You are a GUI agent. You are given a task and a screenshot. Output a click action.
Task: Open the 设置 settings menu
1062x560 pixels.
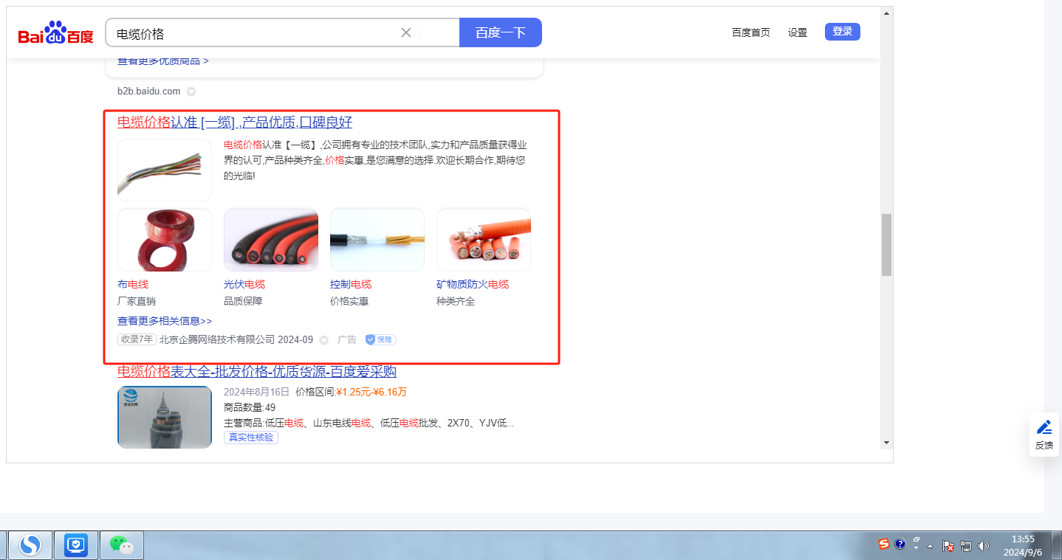click(x=798, y=32)
